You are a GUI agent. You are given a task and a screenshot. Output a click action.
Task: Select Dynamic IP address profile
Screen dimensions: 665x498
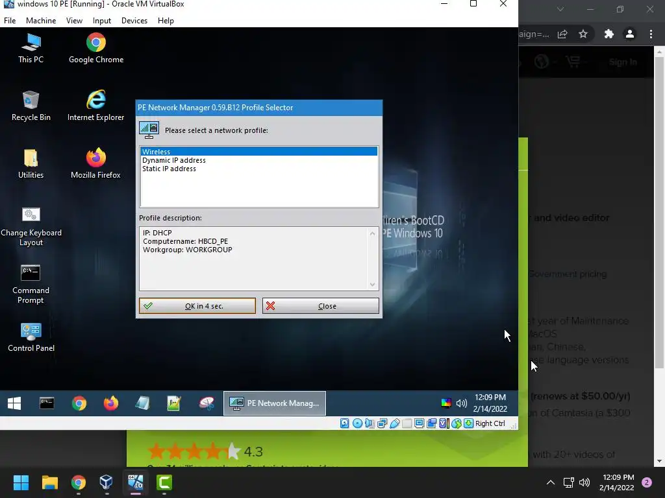pyautogui.click(x=258, y=160)
